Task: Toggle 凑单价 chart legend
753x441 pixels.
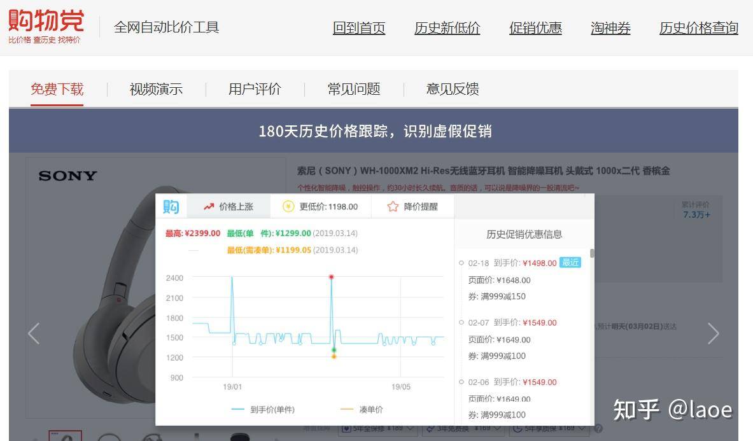Action: 362,409
